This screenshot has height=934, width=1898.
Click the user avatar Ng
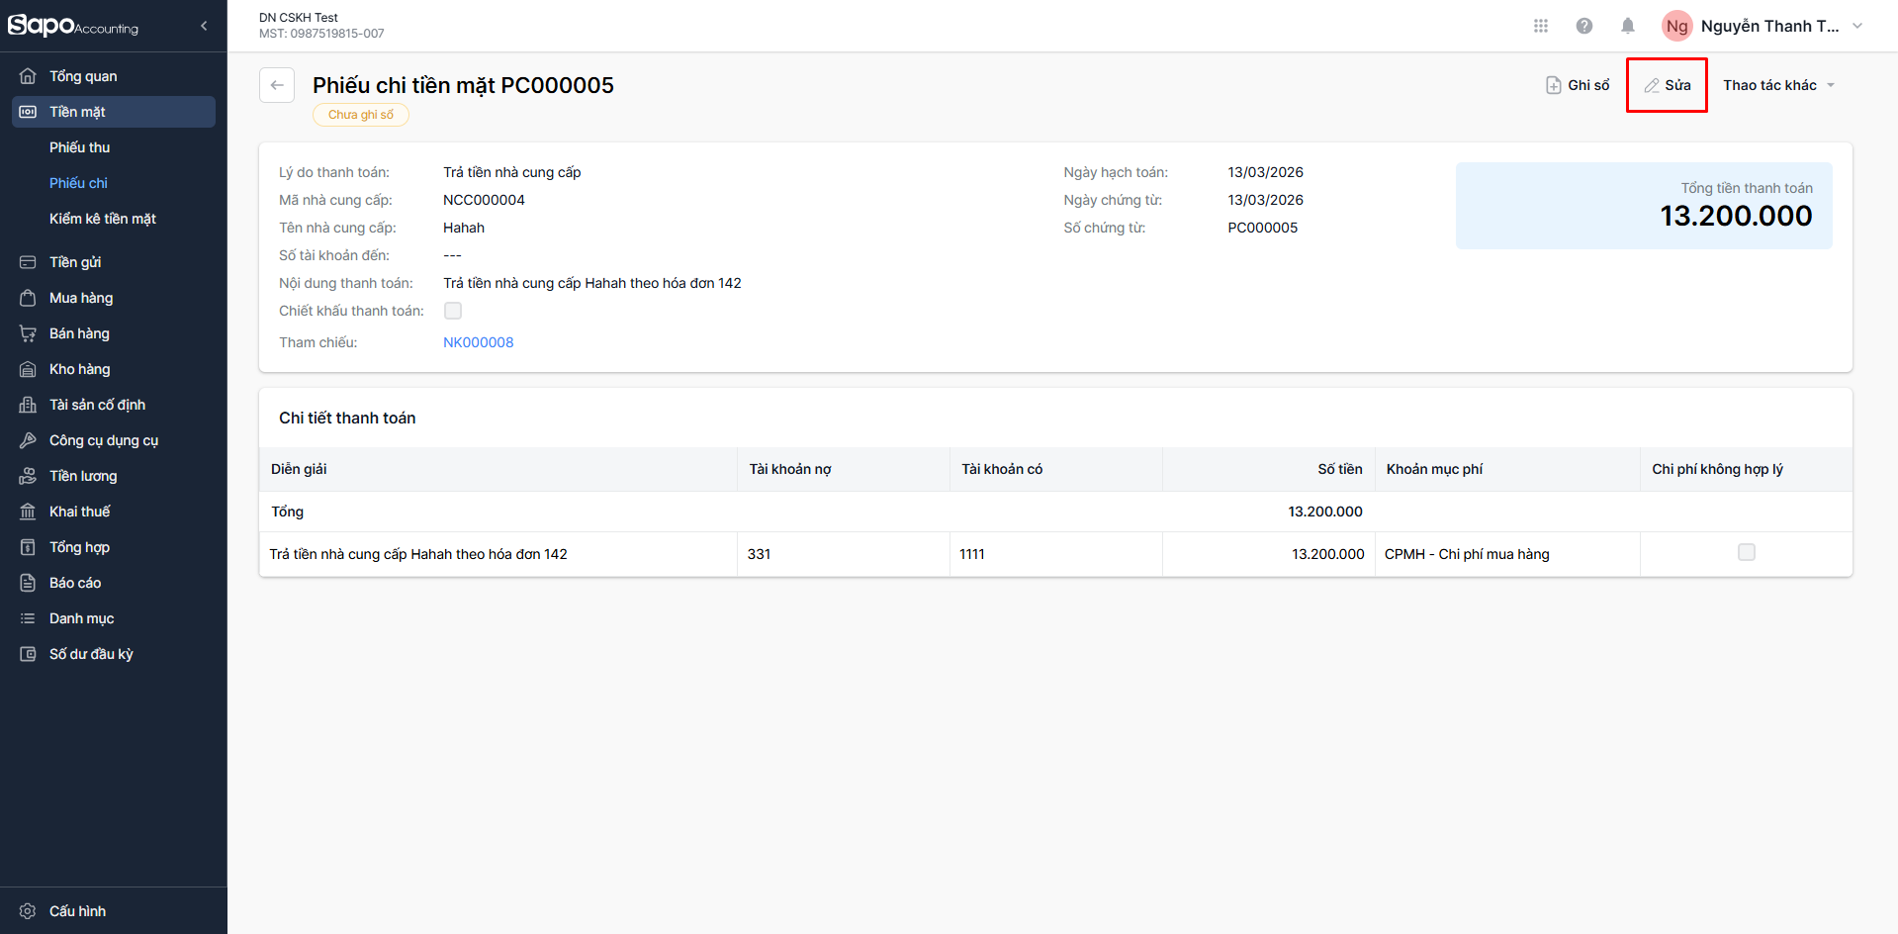[1676, 26]
